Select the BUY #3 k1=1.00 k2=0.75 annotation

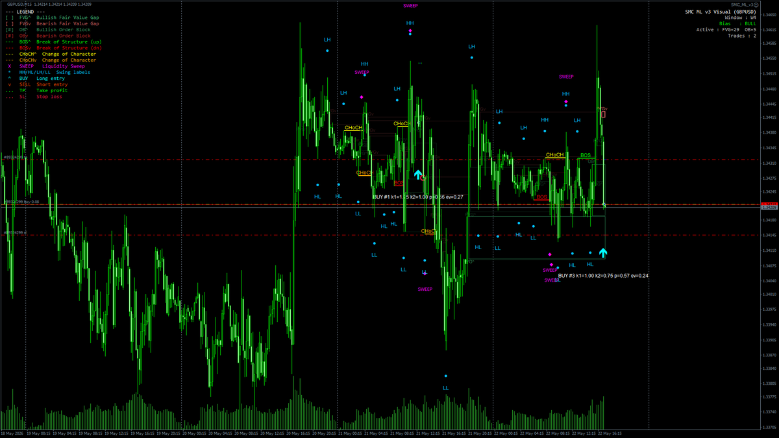603,276
